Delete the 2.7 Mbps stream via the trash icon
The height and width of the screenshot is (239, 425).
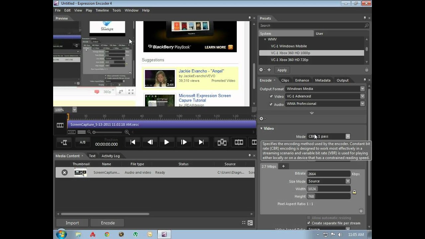(361, 211)
